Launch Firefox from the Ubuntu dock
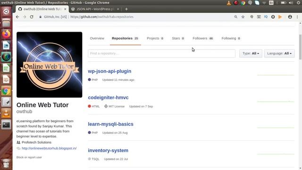Viewport: 302px width, 170px height. [6, 34]
